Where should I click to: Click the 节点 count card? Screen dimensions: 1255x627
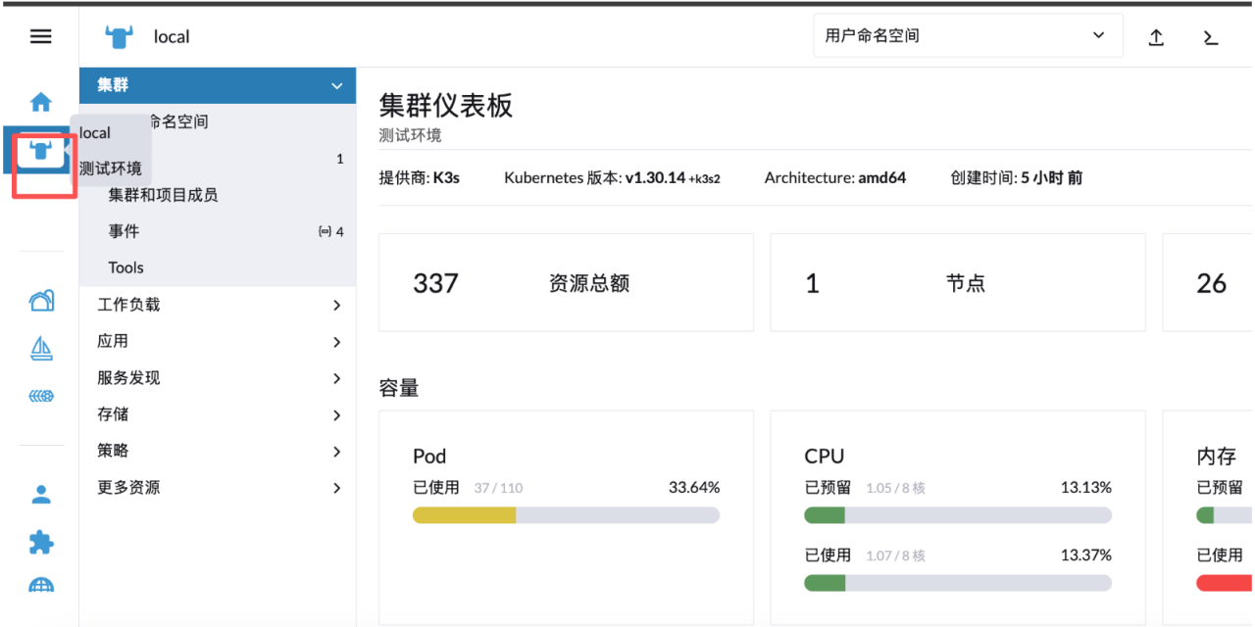click(957, 283)
